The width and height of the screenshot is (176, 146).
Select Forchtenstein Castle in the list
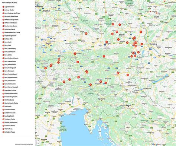11,93
